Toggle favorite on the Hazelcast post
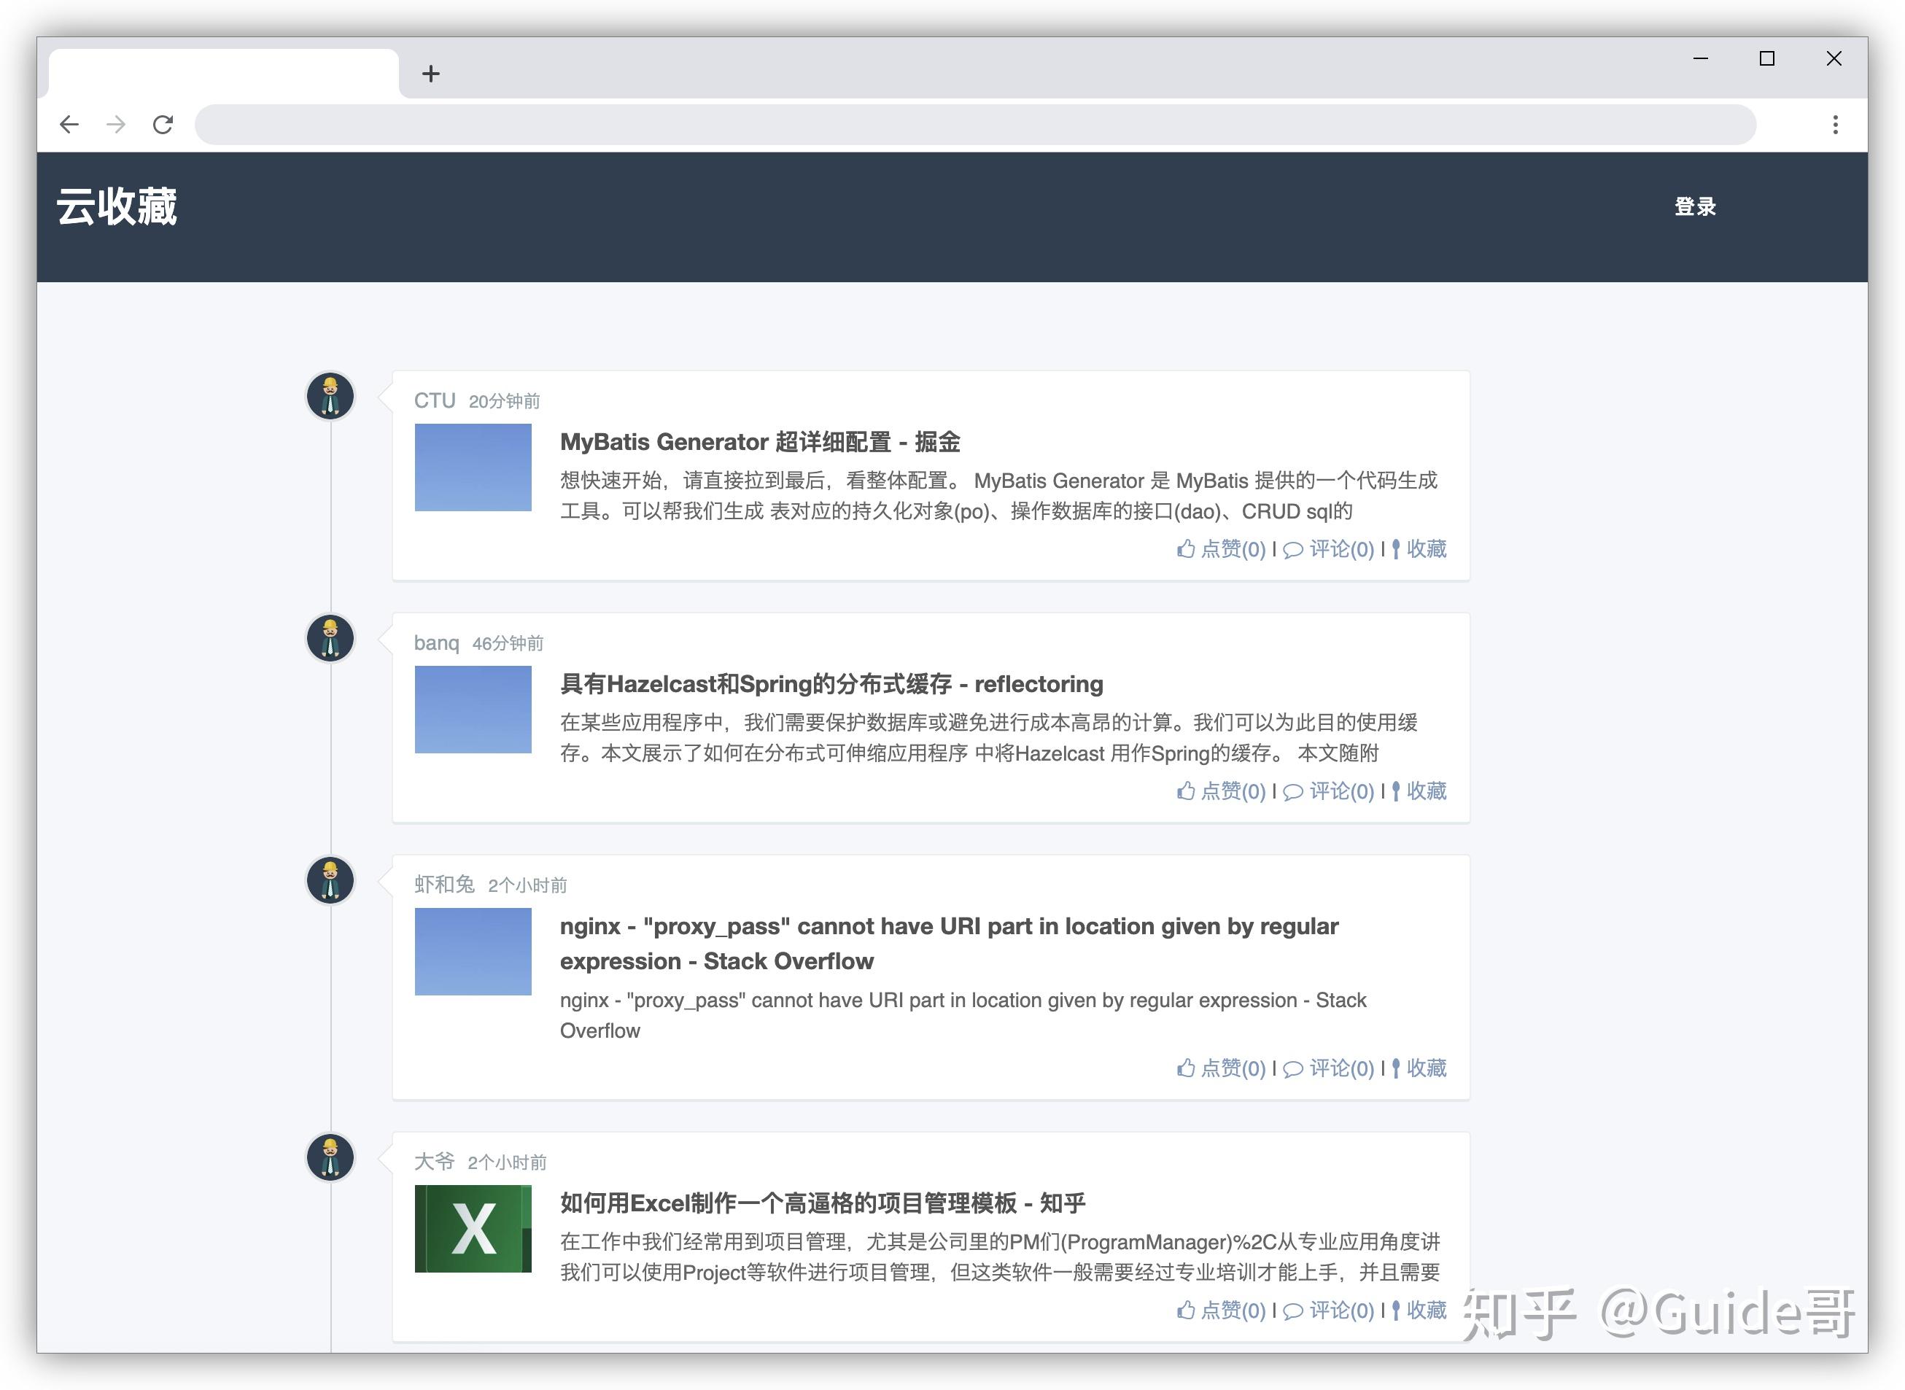The height and width of the screenshot is (1390, 1905). click(1419, 791)
